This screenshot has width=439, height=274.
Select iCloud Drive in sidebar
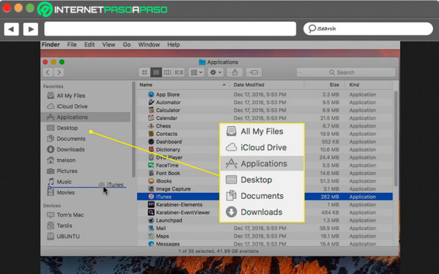(x=72, y=106)
